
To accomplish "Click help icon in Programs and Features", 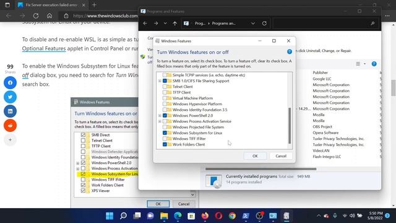I will pyautogui.click(x=374, y=64).
